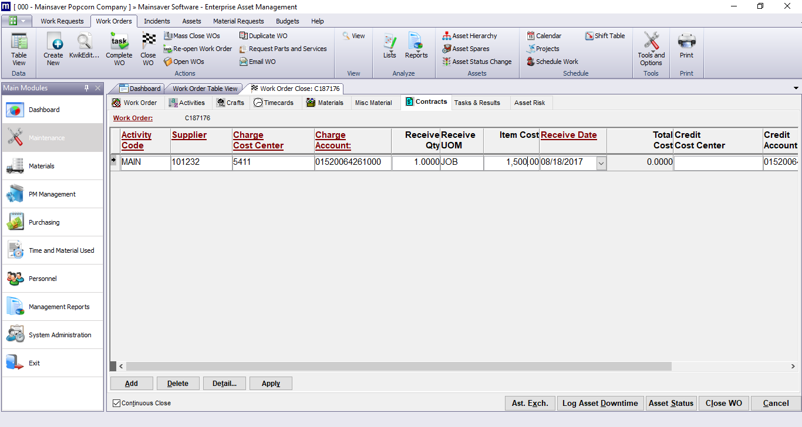Click the Log Asset Downtime button

pyautogui.click(x=600, y=403)
